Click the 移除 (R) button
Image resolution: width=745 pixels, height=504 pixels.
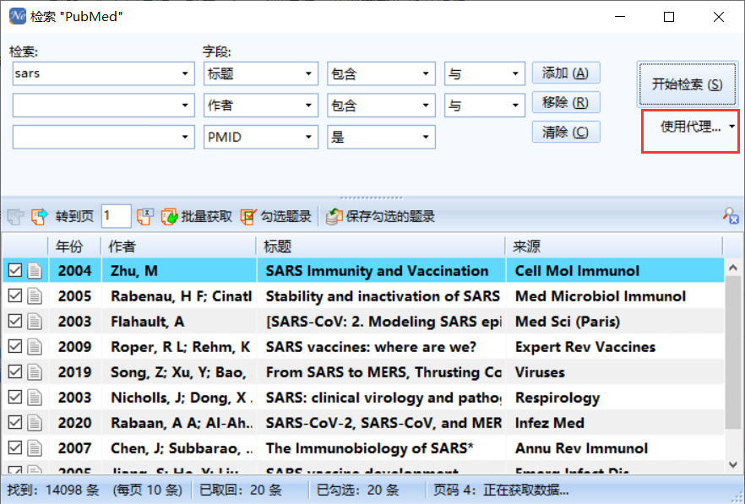pos(566,103)
